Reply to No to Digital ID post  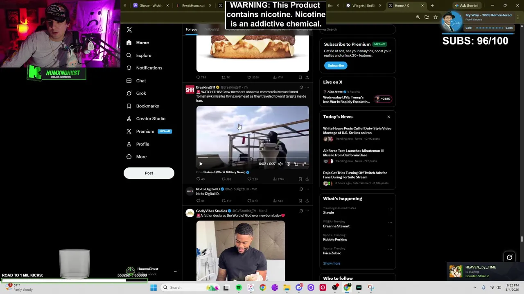200,201
